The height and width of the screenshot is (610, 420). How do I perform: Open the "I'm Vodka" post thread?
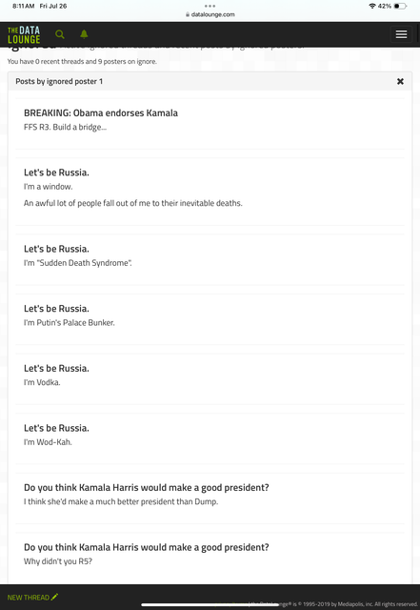tap(56, 368)
